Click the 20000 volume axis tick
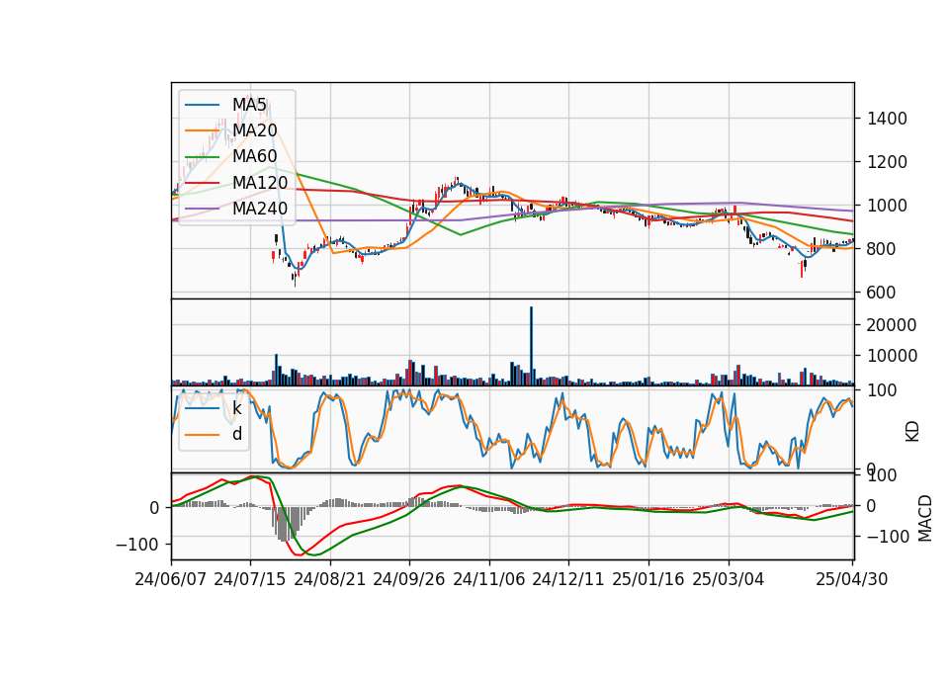Screen dimensions: 949x682 (x=892, y=325)
